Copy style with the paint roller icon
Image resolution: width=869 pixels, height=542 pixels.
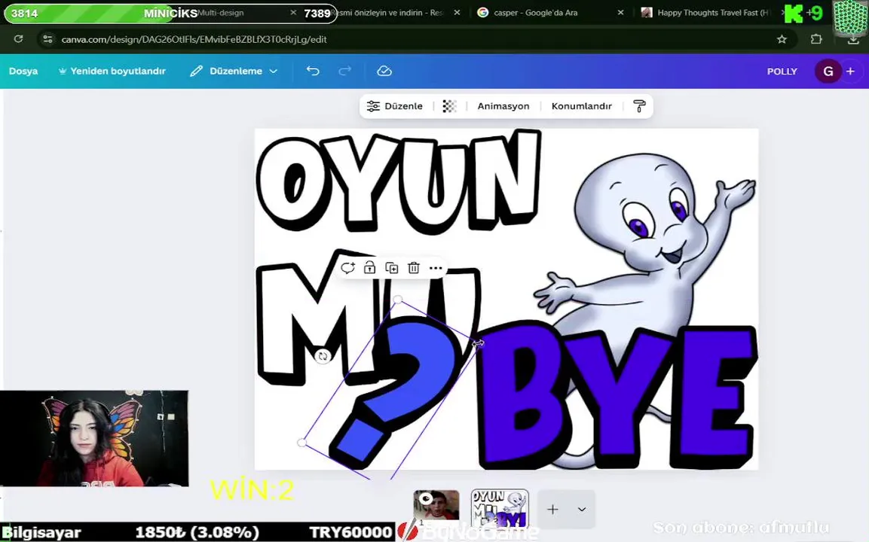point(639,105)
